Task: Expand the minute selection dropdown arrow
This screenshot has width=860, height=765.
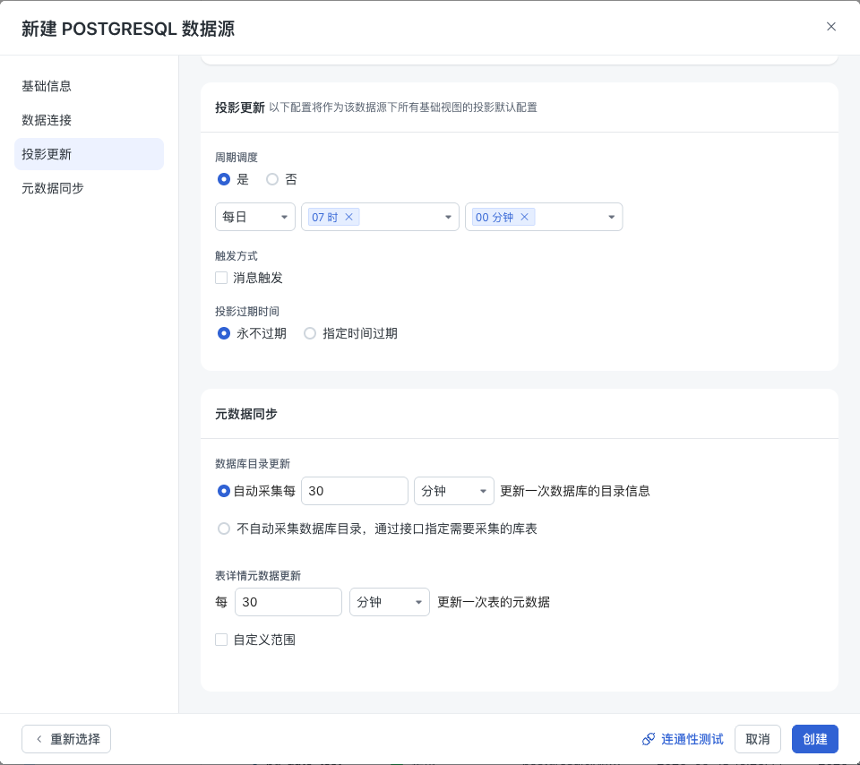Action: (x=612, y=217)
